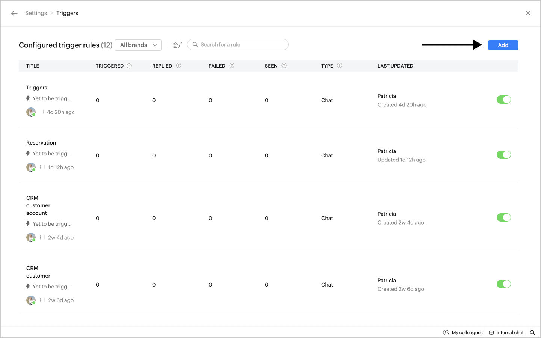Disable the Triggers rule toggle
The width and height of the screenshot is (541, 338).
[x=503, y=100]
